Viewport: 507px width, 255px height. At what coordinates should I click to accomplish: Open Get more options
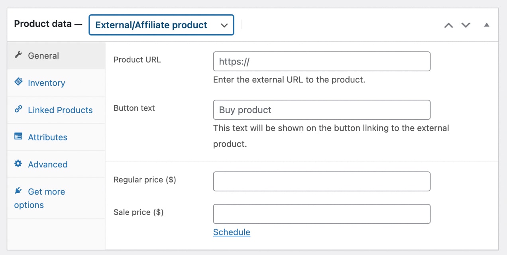point(39,198)
